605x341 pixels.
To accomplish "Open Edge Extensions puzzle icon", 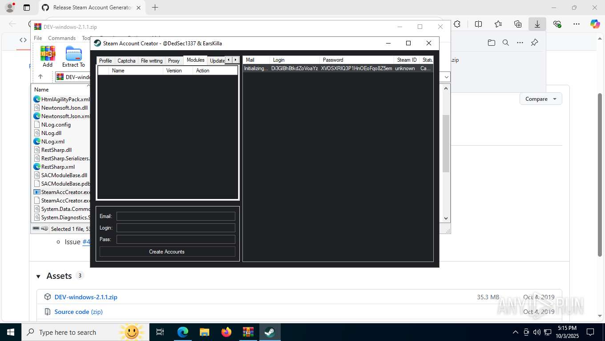I will tap(457, 24).
